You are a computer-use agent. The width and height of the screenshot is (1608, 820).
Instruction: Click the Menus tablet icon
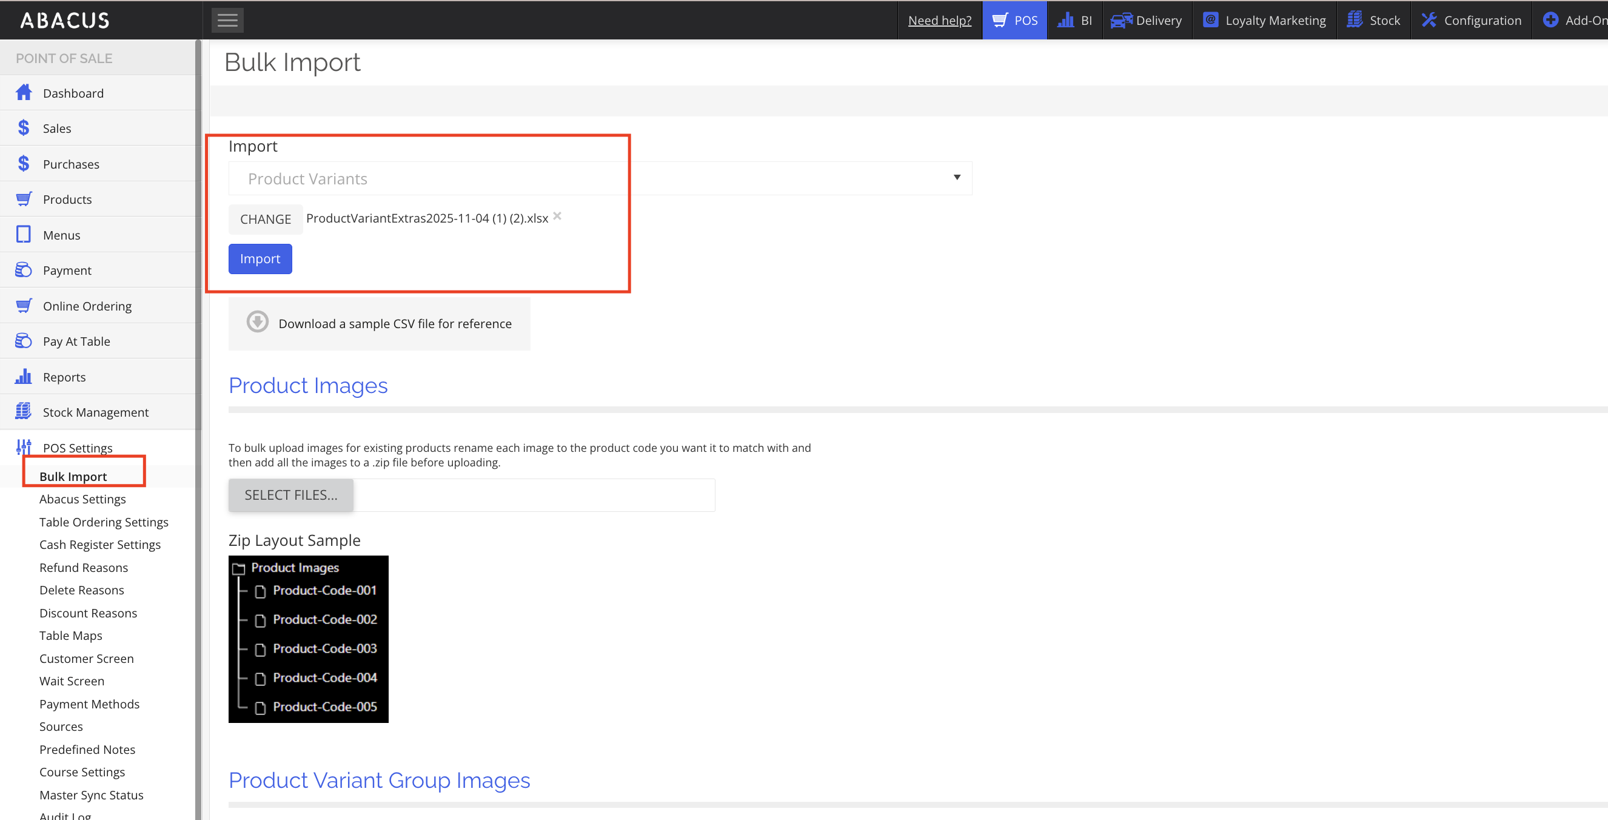click(x=24, y=234)
